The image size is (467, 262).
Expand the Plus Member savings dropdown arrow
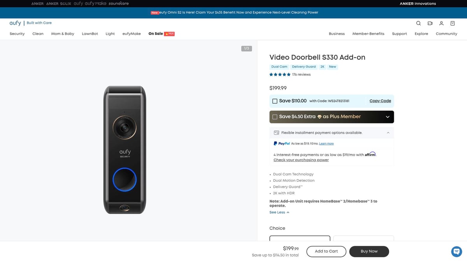(388, 117)
